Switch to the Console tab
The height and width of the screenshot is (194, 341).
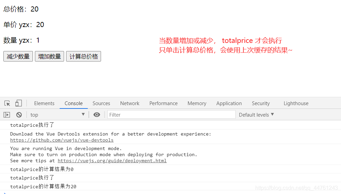74,103
